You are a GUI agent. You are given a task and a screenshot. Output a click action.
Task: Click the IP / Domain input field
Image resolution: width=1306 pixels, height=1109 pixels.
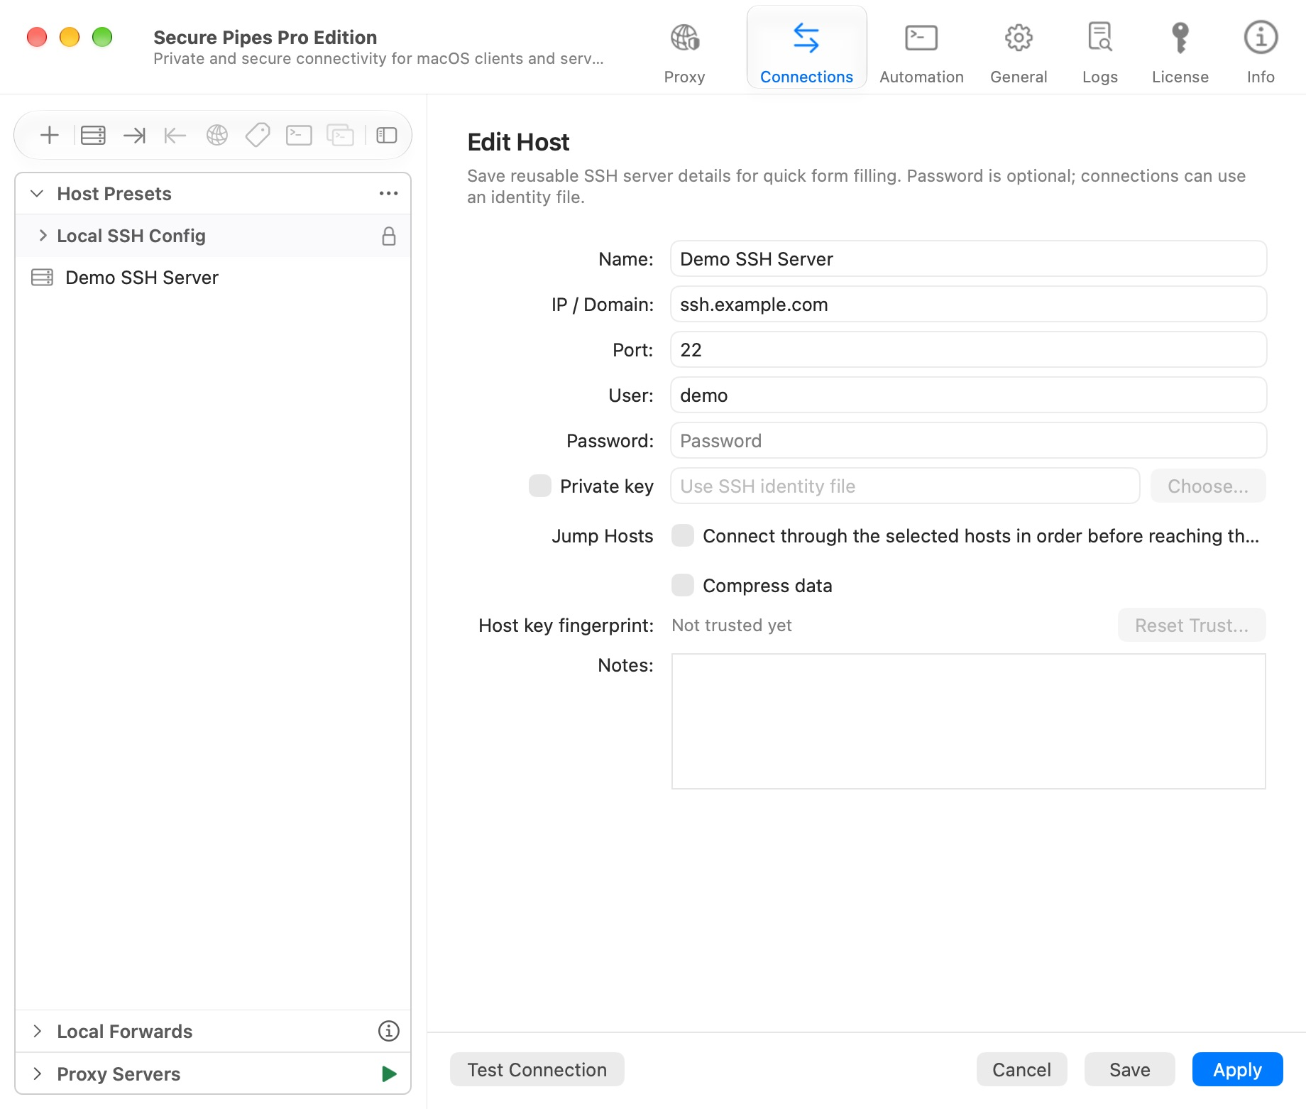pyautogui.click(x=969, y=304)
